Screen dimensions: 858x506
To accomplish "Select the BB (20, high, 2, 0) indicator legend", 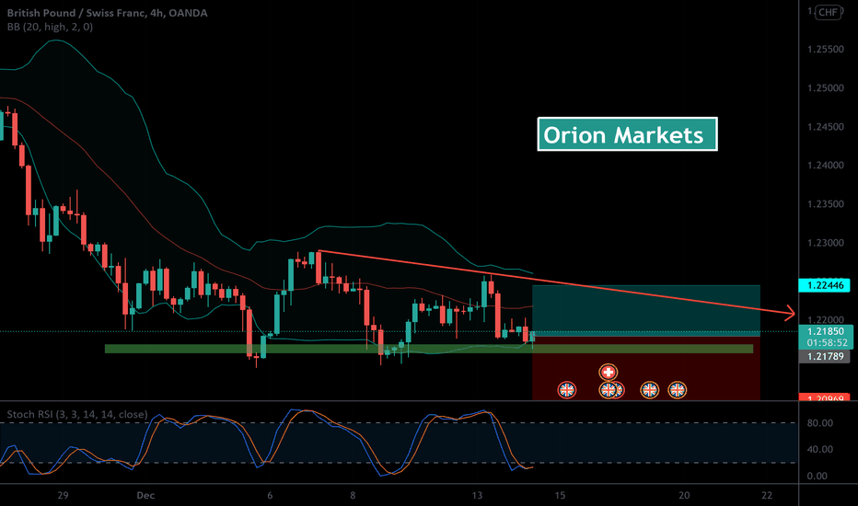I will point(50,27).
